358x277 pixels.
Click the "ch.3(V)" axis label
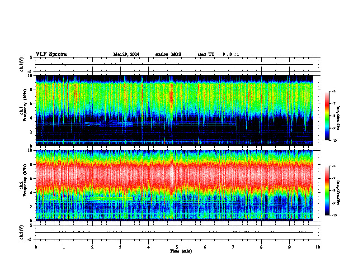point(22,232)
